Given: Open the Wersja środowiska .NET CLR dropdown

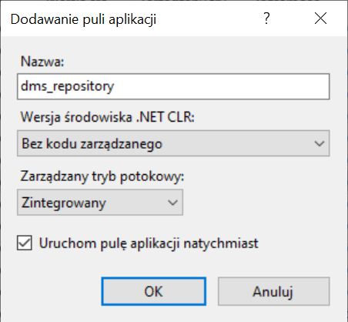Looking at the screenshot, I should point(173,143).
